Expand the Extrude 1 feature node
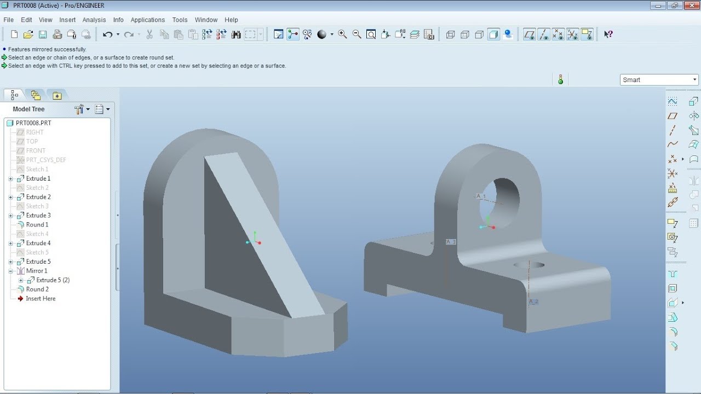The height and width of the screenshot is (394, 701). coord(10,179)
